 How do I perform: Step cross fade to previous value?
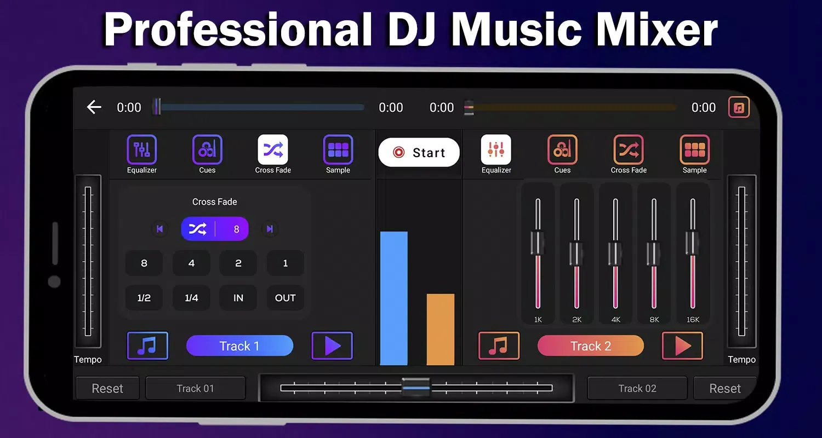tap(160, 229)
